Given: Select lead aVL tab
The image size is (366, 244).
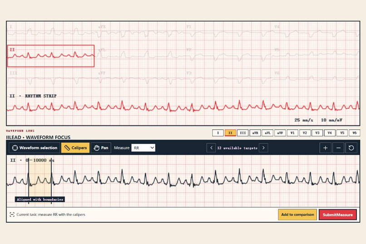Looking at the screenshot, I should [267, 133].
